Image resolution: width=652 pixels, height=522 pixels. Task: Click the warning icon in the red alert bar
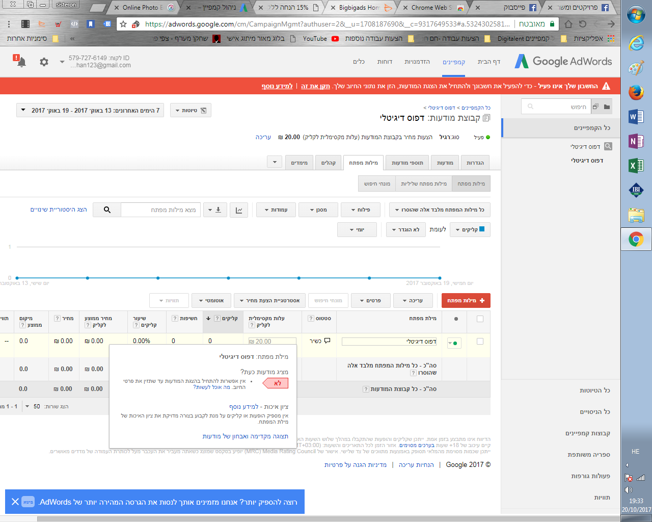(x=606, y=86)
